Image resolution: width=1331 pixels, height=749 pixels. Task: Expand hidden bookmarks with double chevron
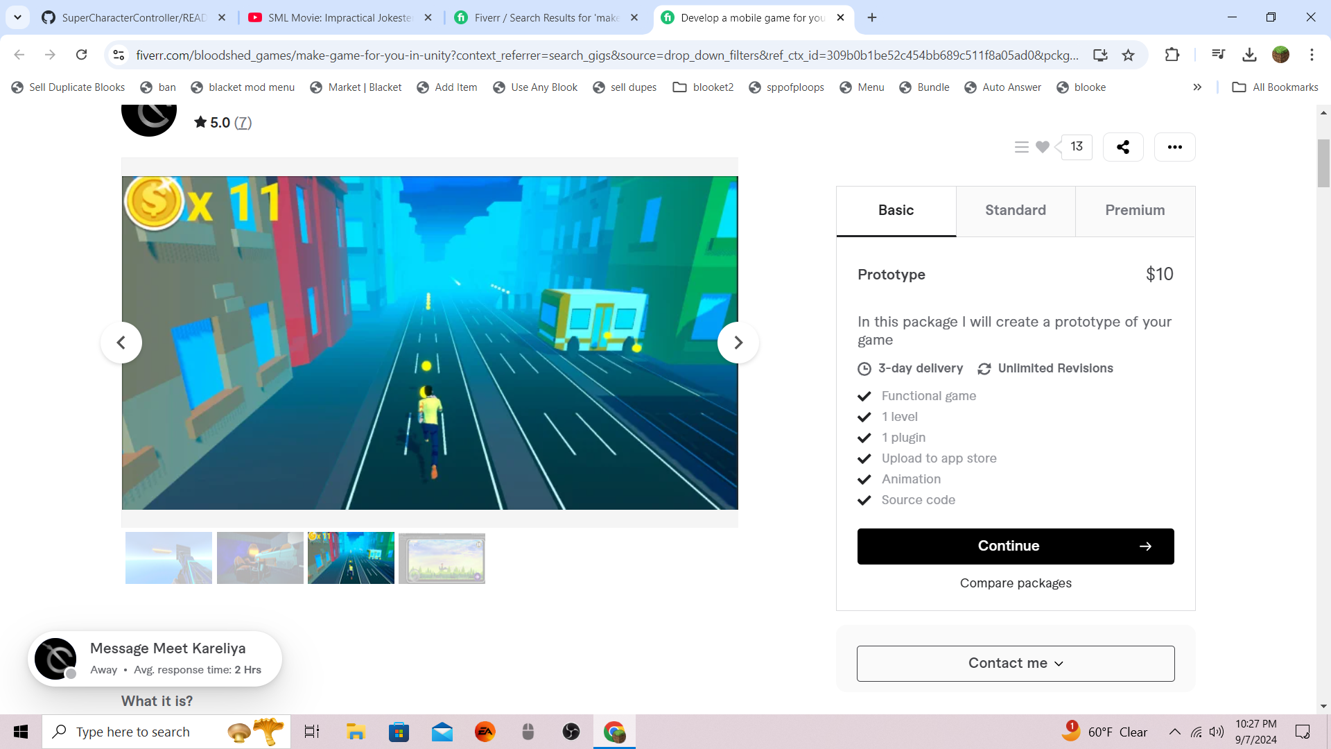(x=1197, y=87)
